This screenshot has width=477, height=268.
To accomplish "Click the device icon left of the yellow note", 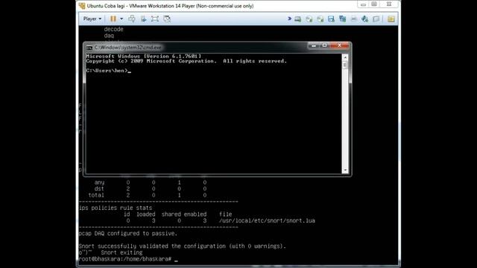I will pos(376,19).
